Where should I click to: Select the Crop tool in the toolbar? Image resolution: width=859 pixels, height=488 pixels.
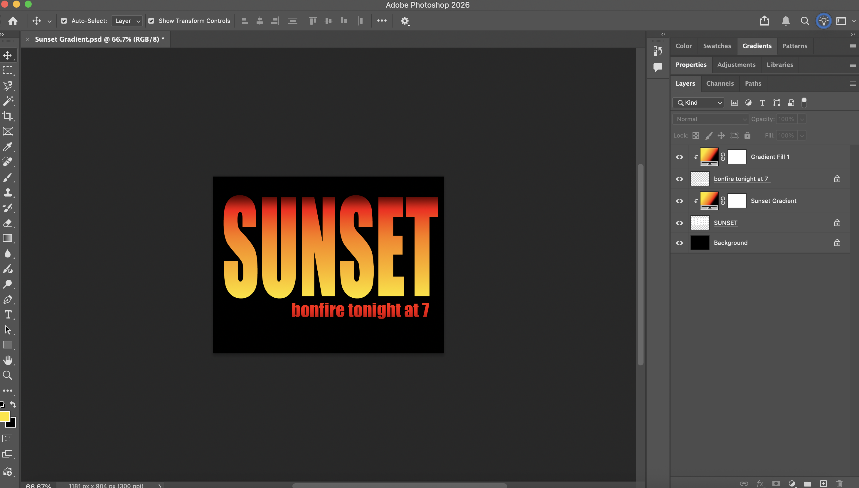pyautogui.click(x=8, y=116)
